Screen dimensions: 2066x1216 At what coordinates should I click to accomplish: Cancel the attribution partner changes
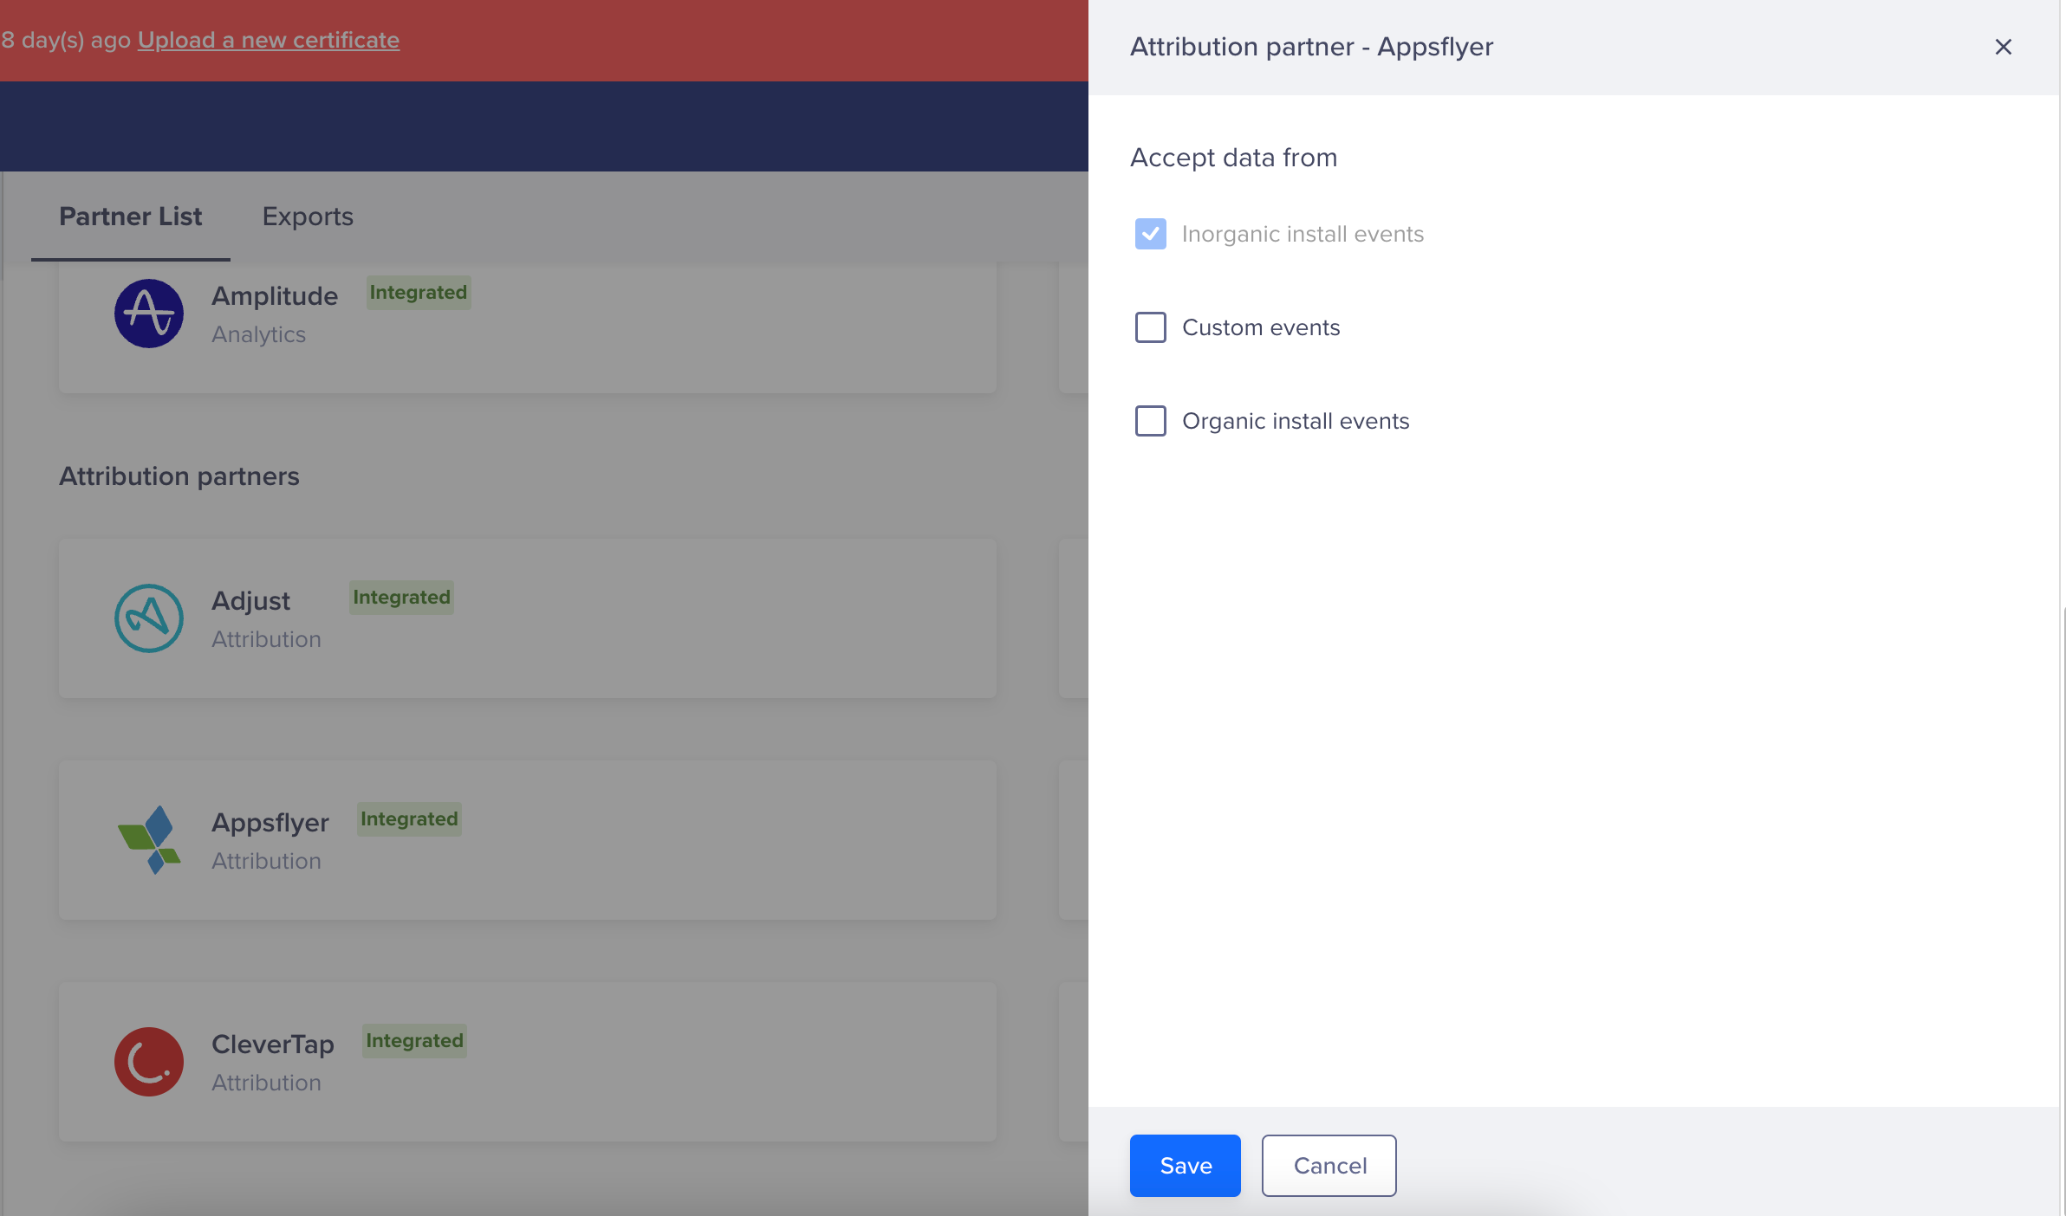[1329, 1166]
